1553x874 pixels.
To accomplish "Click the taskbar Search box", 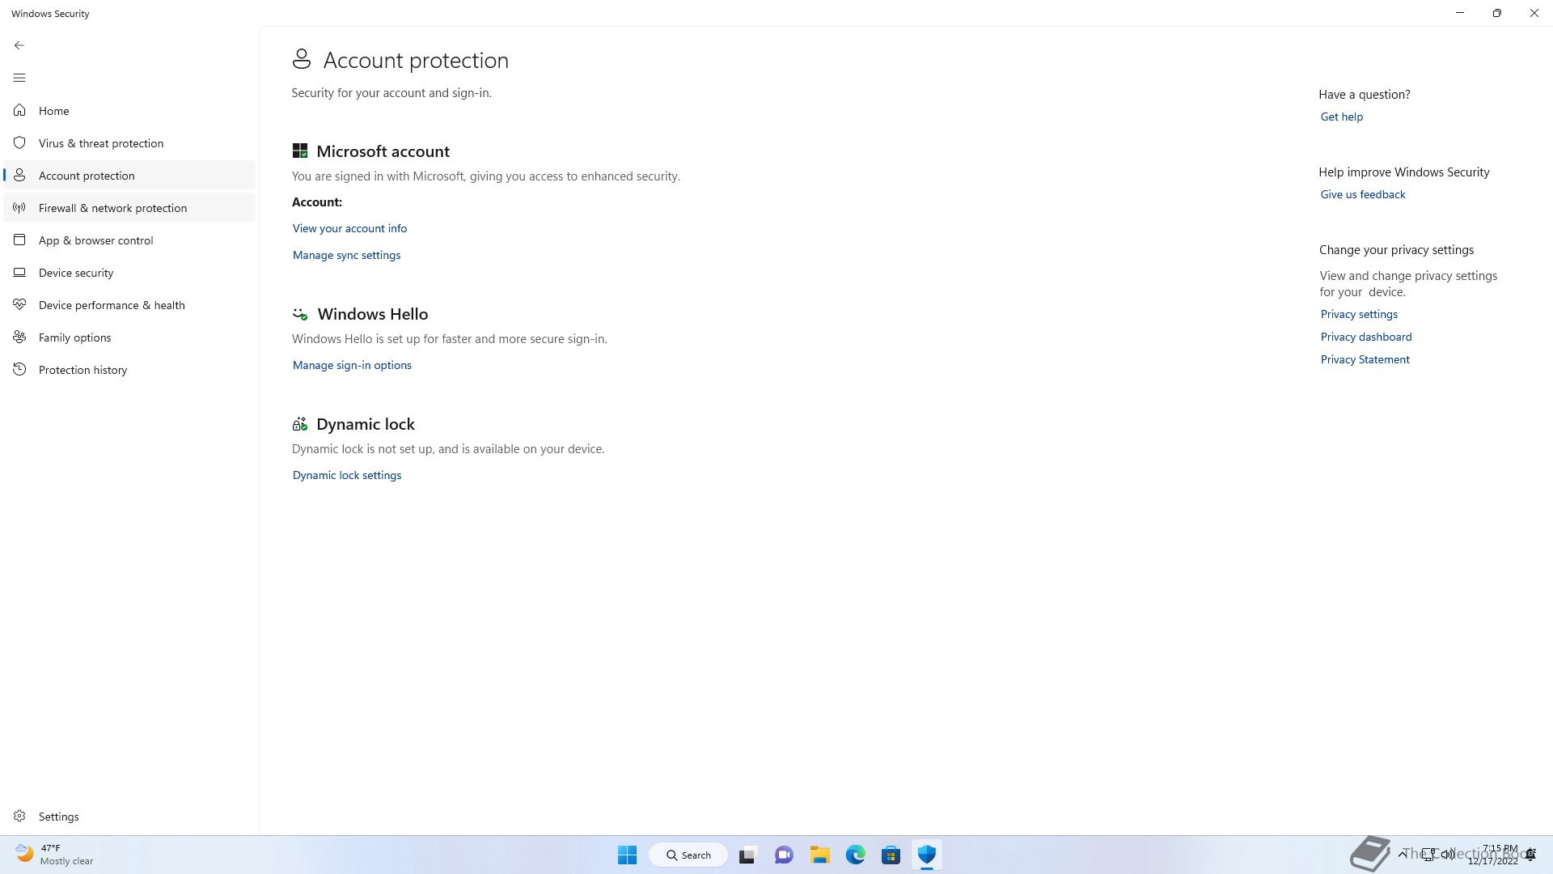I will 688,855.
